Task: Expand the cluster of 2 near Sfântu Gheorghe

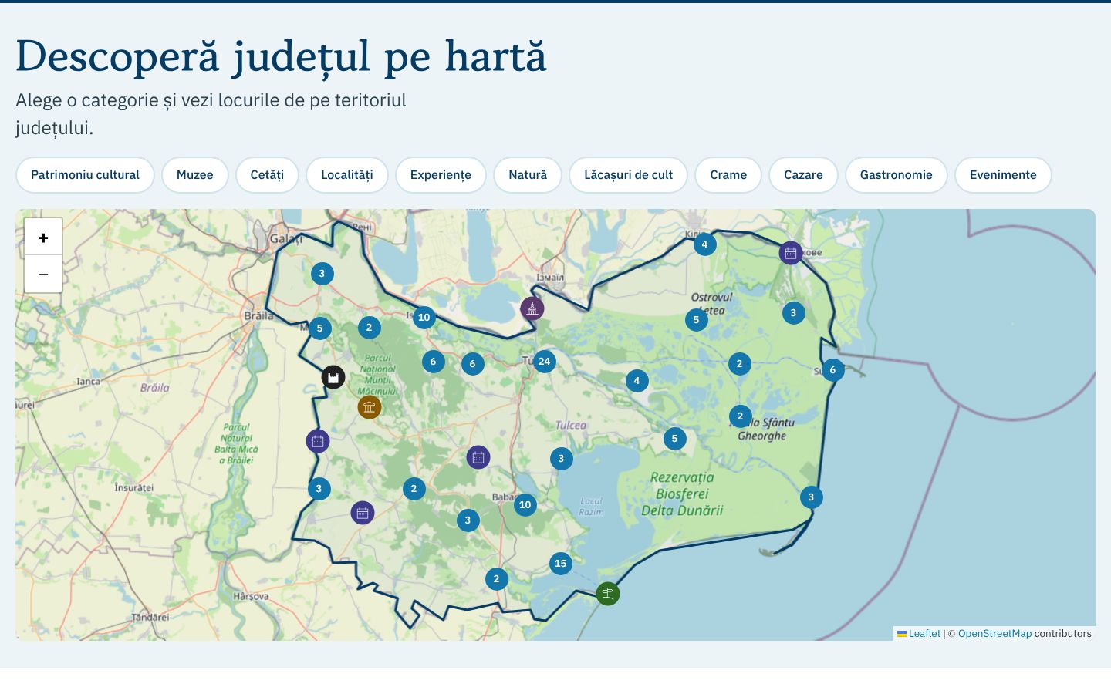Action: pos(741,416)
